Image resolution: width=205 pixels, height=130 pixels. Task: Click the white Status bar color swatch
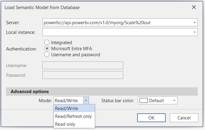144,101
